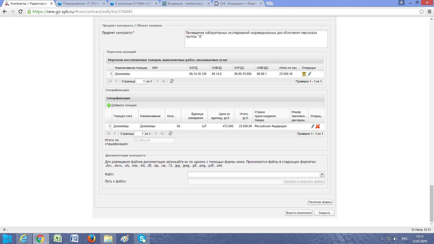Click the Закрыть button
Viewport: 434px width, 244px height.
click(324, 213)
